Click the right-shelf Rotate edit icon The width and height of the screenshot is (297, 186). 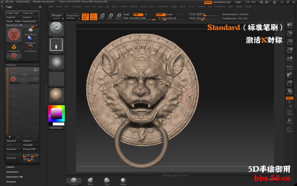pos(289,92)
